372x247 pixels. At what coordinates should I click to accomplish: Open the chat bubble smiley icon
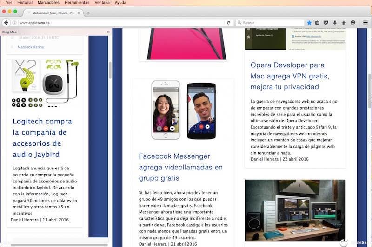pos(353,23)
